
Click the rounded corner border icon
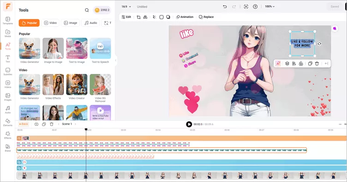click(162, 17)
